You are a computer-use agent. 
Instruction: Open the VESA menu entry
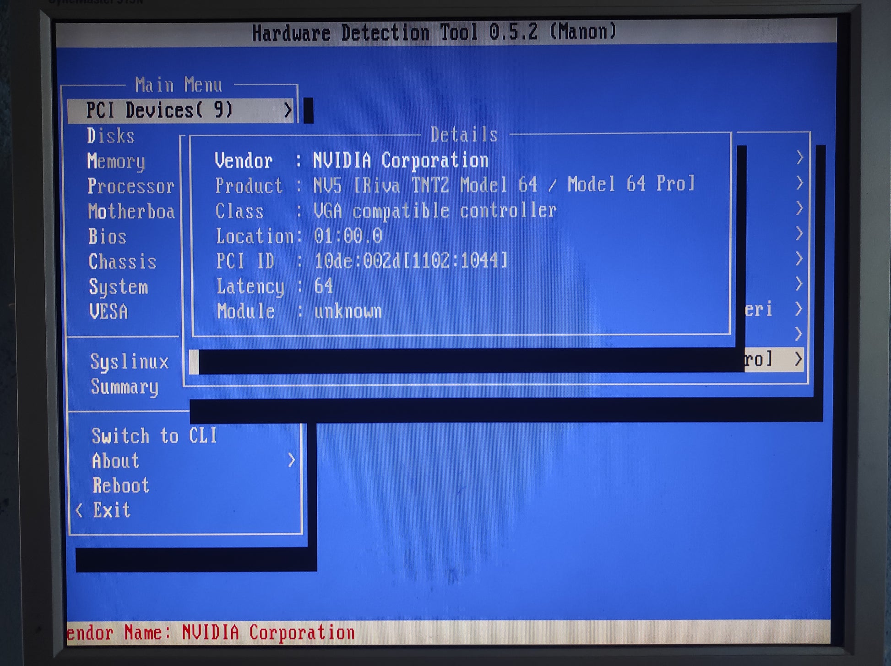(x=109, y=312)
